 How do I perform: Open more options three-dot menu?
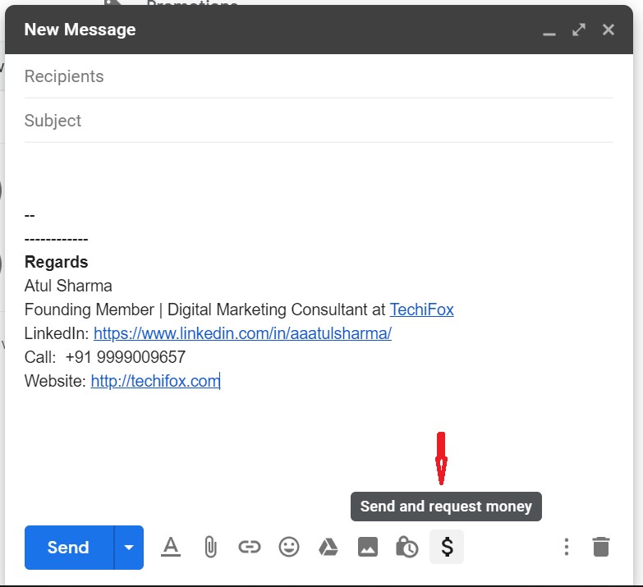click(x=567, y=547)
